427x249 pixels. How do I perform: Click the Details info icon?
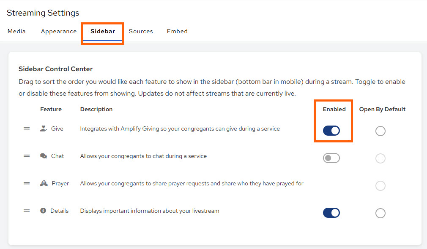(43, 211)
